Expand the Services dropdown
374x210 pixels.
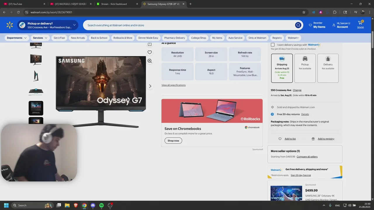click(40, 38)
